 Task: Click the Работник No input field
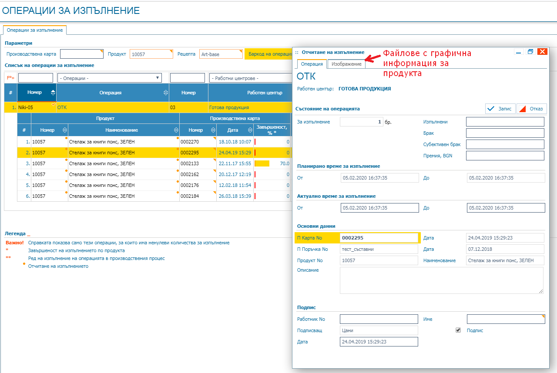pyautogui.click(x=379, y=319)
